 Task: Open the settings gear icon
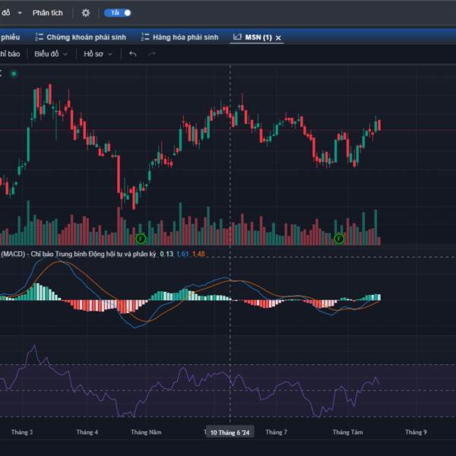pyautogui.click(x=86, y=13)
